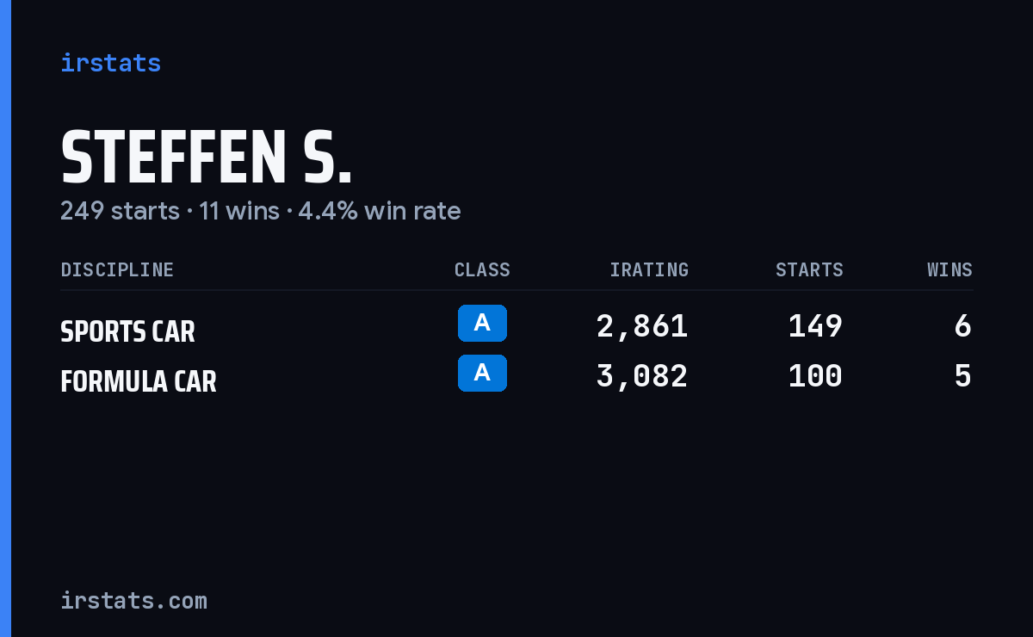Open the irstats.com footer link
This screenshot has height=637, width=1033.
[x=133, y=600]
